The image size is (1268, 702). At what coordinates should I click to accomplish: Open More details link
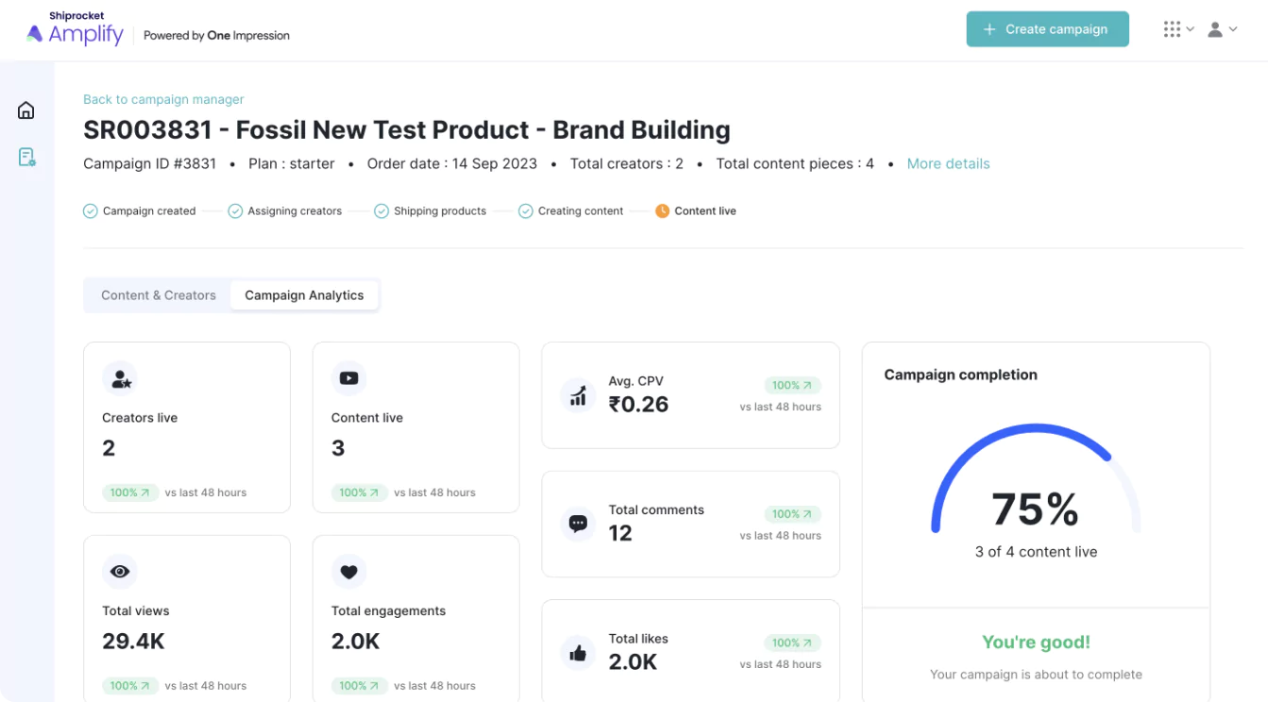[x=948, y=163]
